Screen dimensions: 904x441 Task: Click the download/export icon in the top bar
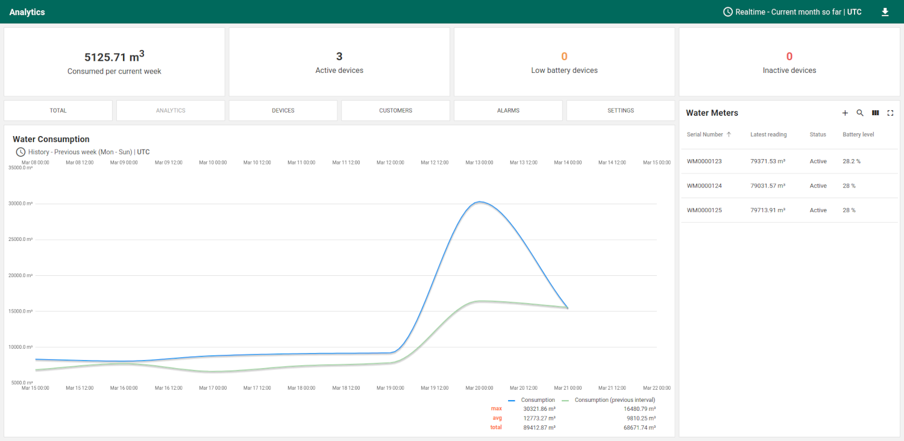pyautogui.click(x=885, y=11)
